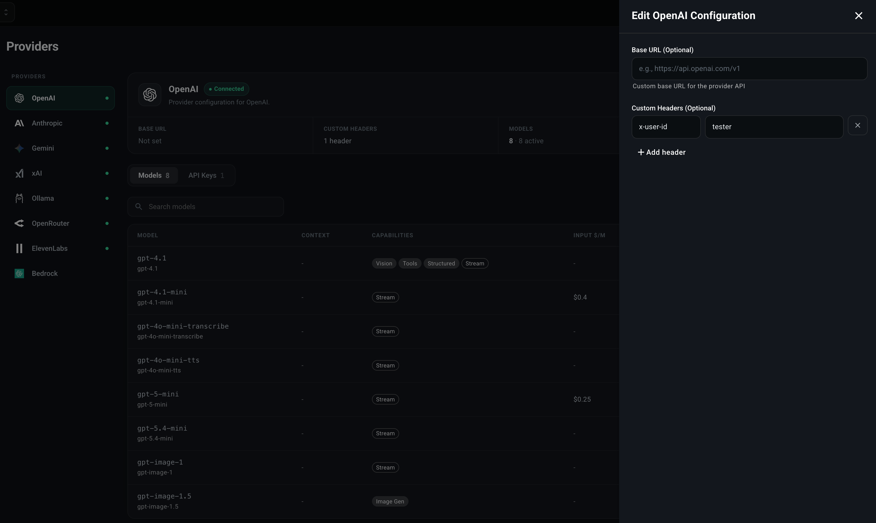The width and height of the screenshot is (876, 523).
Task: Click the Providers page heading
Action: [x=32, y=46]
